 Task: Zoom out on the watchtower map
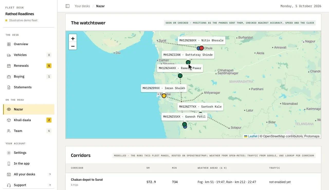[73, 46]
